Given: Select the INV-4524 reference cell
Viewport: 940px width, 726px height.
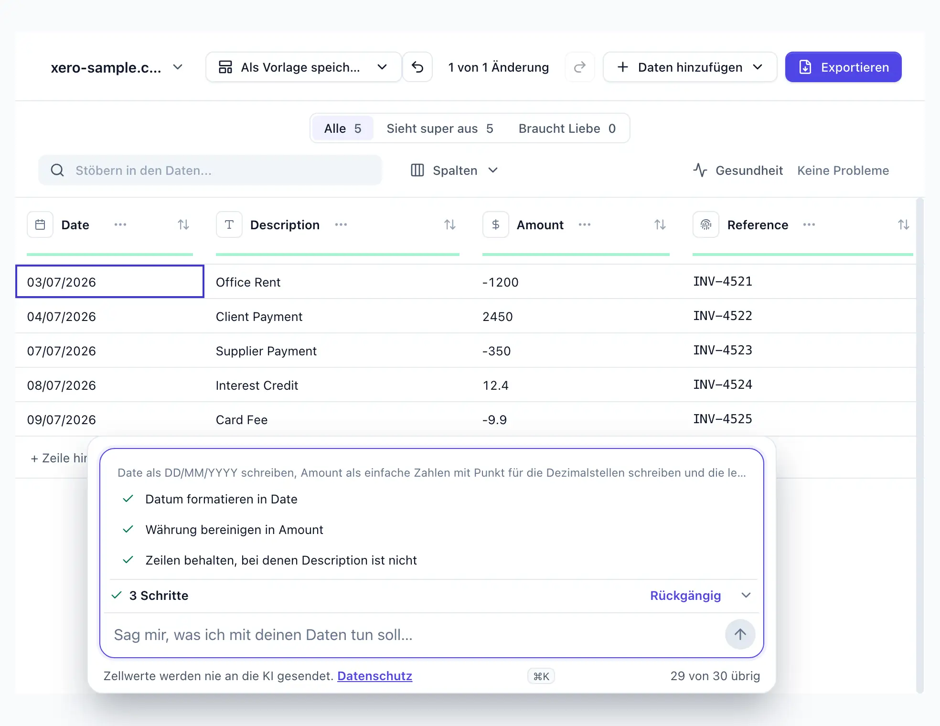Looking at the screenshot, I should point(799,384).
